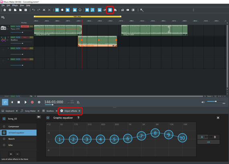Toggle Echo effect power button
This screenshot has width=229, height=164.
pos(4,145)
